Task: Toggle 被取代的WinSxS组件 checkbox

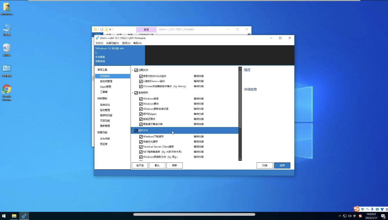Action: coord(141,76)
